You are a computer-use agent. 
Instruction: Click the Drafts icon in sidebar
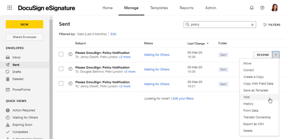8,72
